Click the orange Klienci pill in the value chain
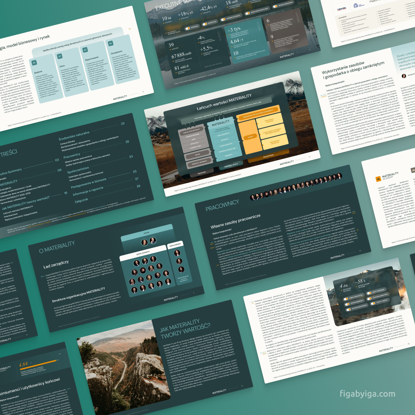415x415 pixels. tap(250, 137)
